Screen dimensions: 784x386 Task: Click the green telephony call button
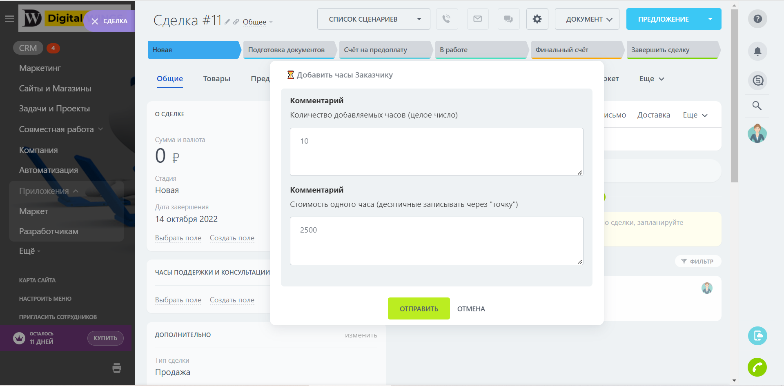tap(757, 367)
